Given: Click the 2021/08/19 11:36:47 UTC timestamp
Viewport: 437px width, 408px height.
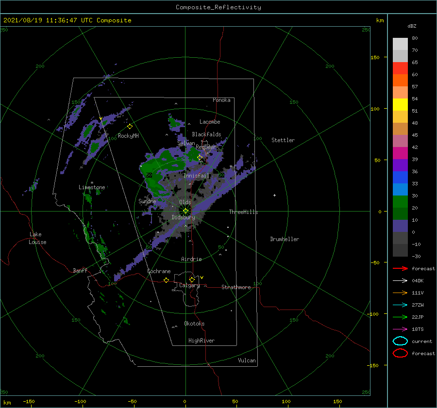Looking at the screenshot, I should pos(67,20).
